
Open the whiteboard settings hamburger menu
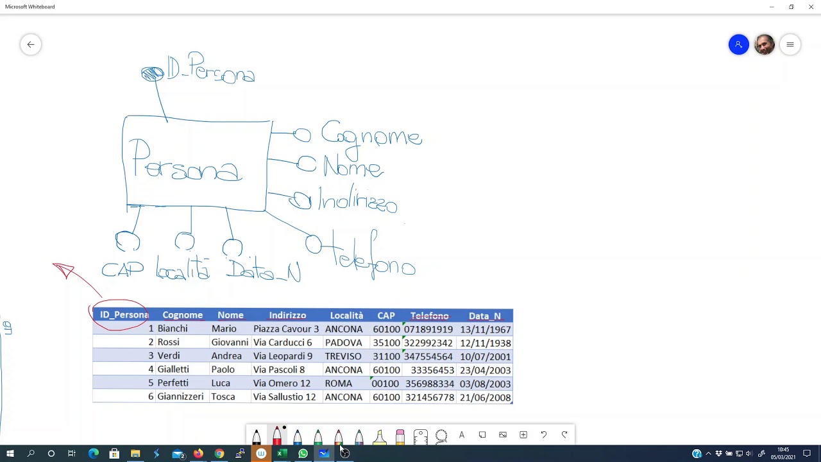[x=790, y=44]
